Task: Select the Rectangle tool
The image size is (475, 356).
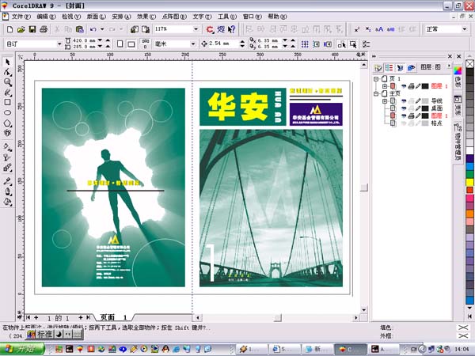Action: pyautogui.click(x=8, y=102)
